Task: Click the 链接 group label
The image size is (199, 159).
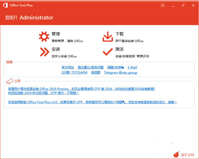Action: pos(10,62)
